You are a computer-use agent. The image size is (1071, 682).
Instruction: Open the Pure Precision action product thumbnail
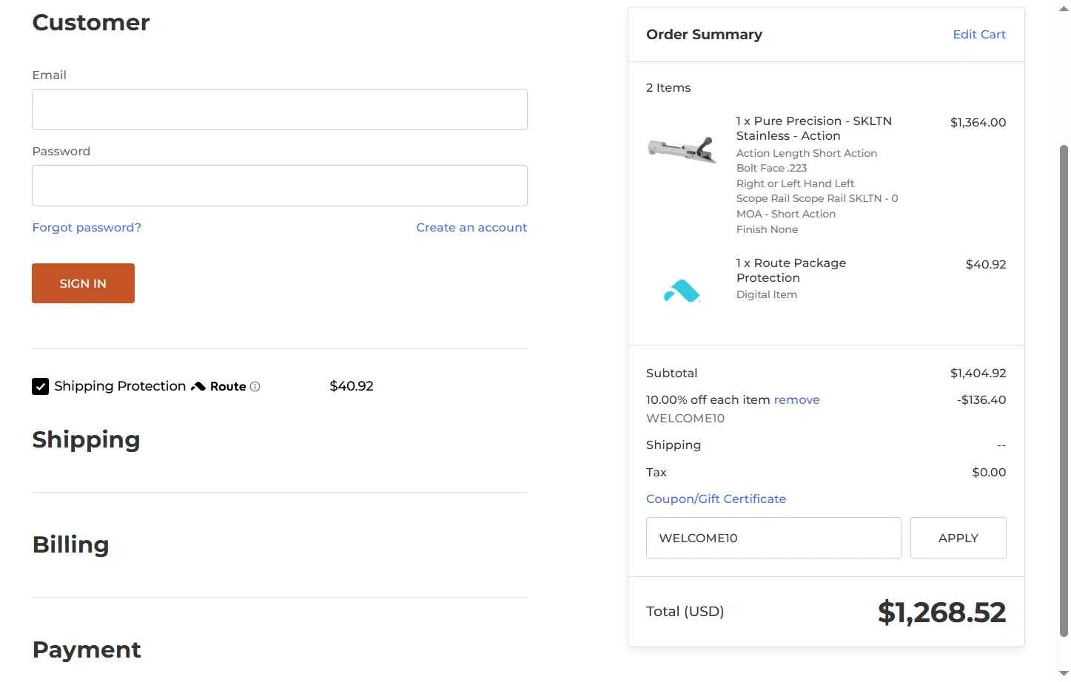click(x=682, y=149)
